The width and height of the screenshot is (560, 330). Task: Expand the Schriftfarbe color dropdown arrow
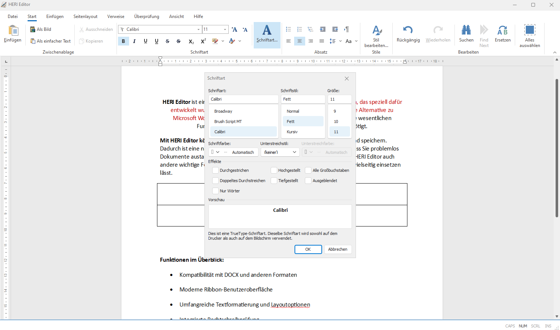[218, 152]
